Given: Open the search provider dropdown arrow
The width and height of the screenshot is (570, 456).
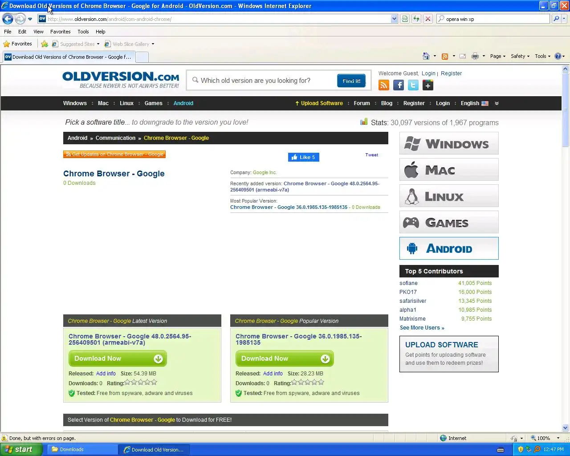Looking at the screenshot, I should tap(564, 19).
